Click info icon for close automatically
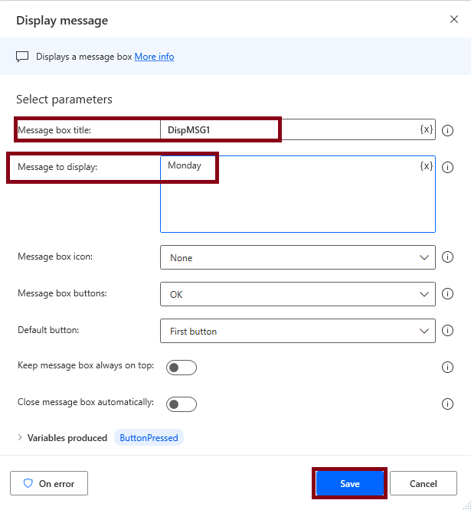 pos(448,404)
